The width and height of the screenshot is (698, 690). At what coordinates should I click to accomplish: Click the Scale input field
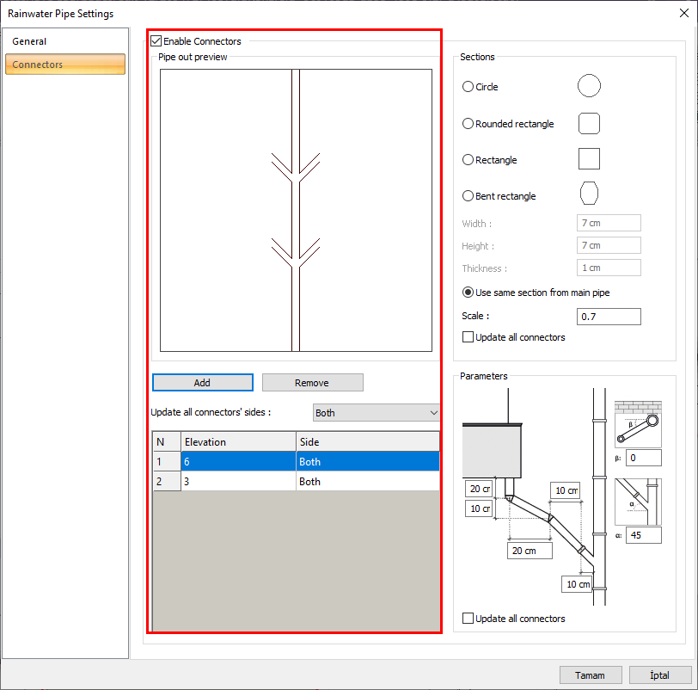tap(609, 317)
